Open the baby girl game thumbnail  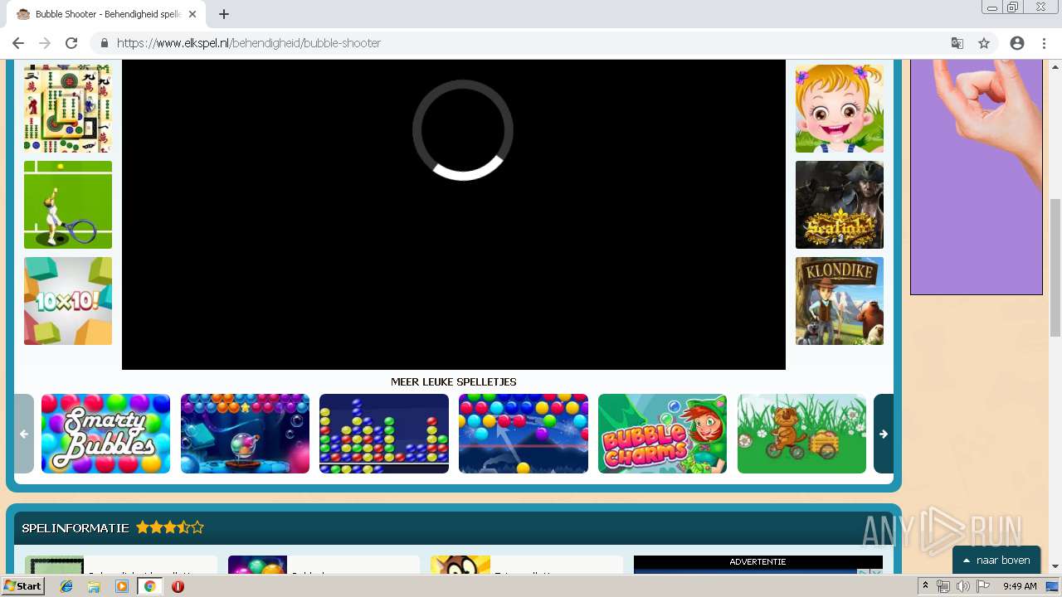[840, 109]
